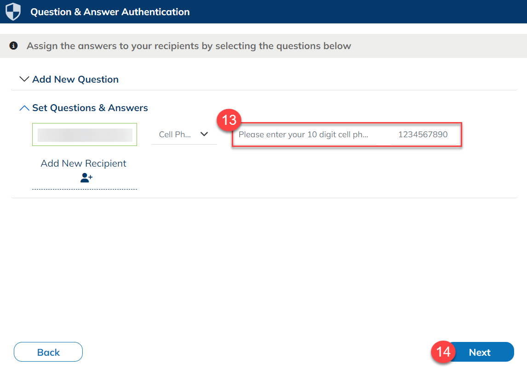Select the Add New Recipient link
Viewport: 527px width, 375px height.
83,163
